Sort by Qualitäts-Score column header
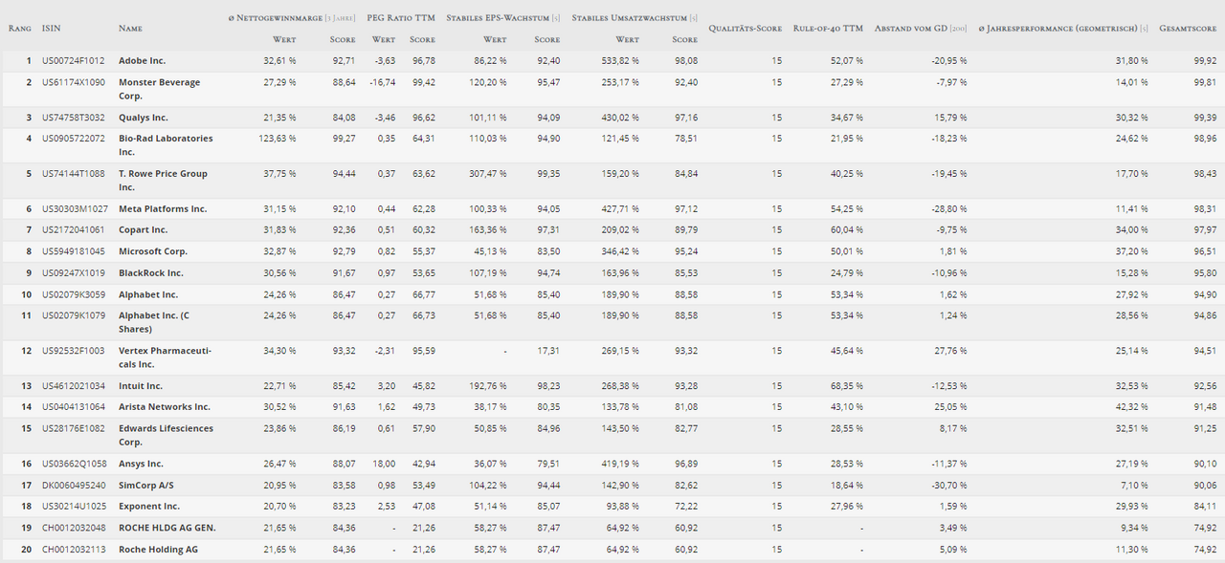 pos(746,29)
